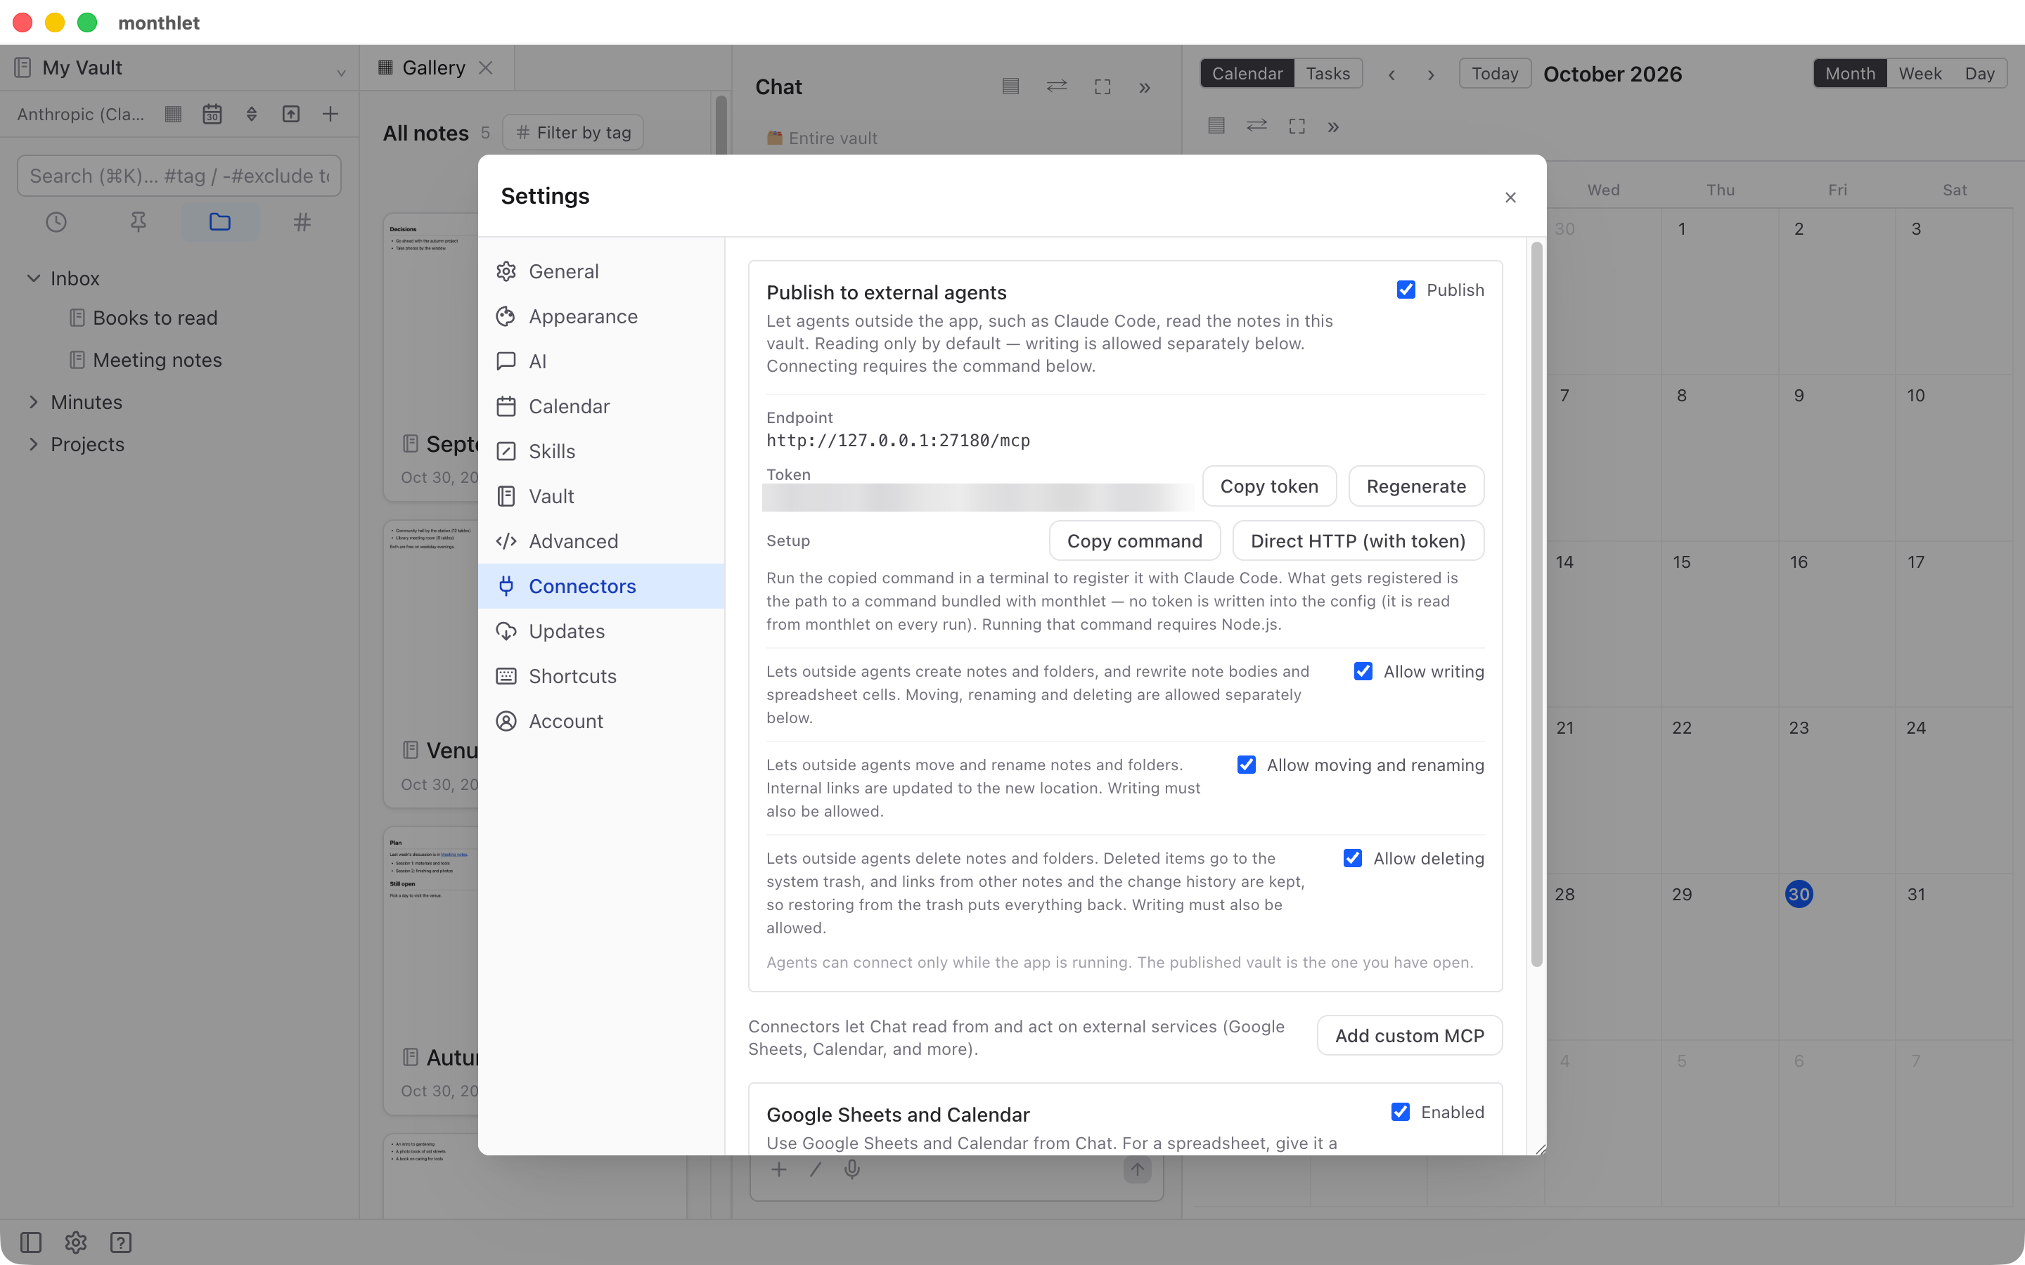Open the My Vault dropdown

pos(179,67)
